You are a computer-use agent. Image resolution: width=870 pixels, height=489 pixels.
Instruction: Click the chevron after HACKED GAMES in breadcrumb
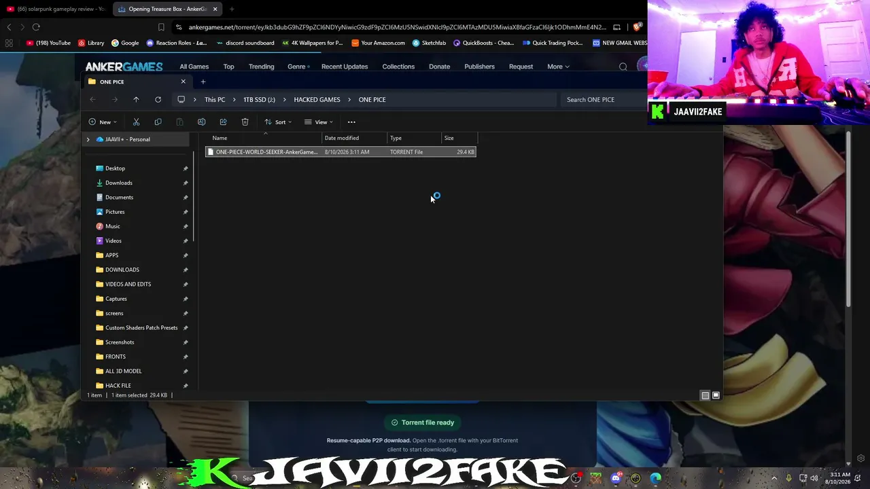tap(349, 100)
